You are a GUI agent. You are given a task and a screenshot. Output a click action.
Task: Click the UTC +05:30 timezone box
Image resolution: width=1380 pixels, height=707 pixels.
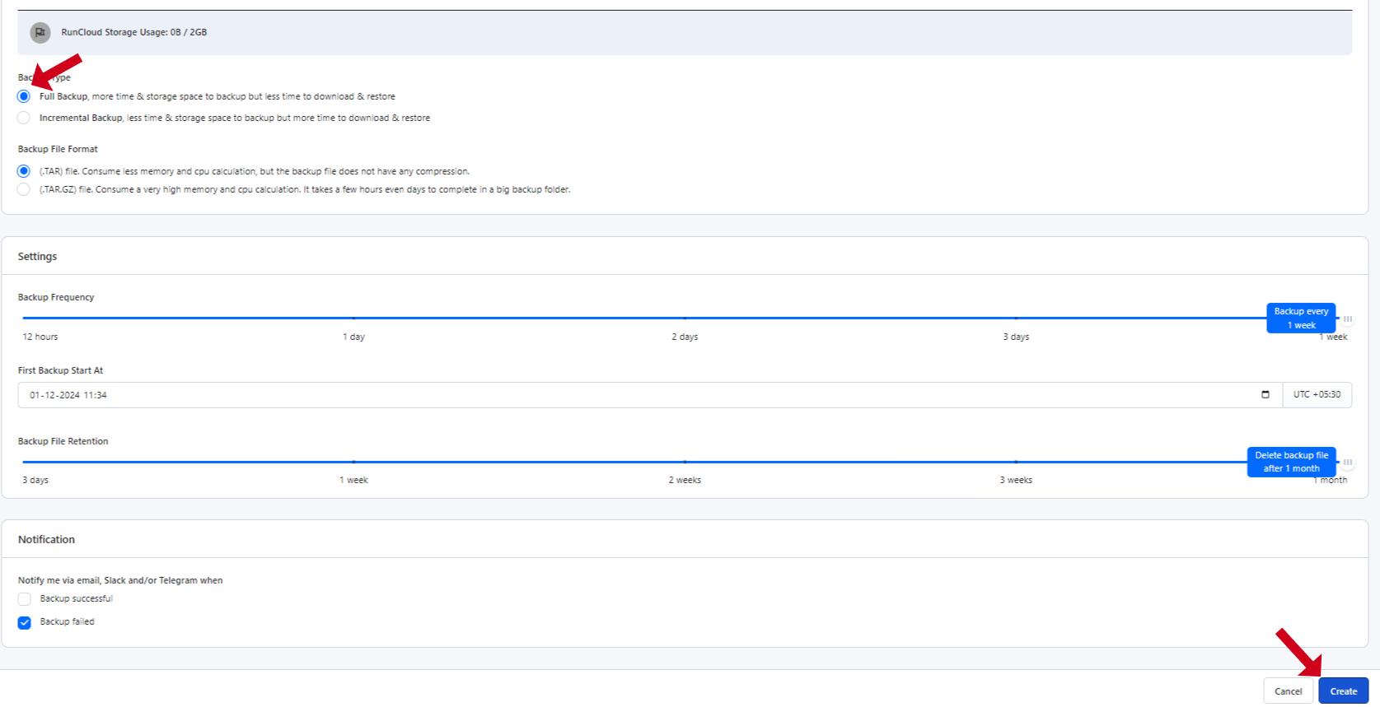click(x=1317, y=395)
